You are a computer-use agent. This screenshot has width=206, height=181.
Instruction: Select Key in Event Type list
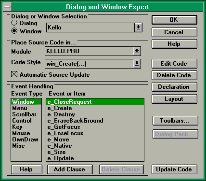[x=26, y=127]
